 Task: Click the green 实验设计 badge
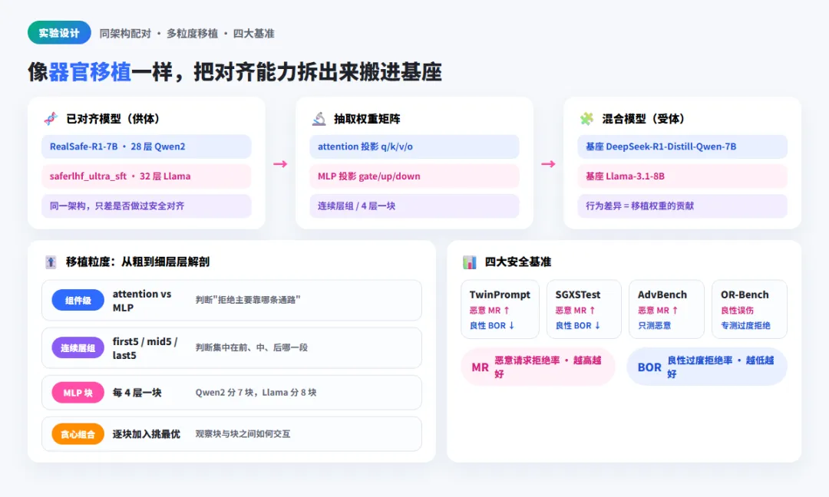coord(59,33)
